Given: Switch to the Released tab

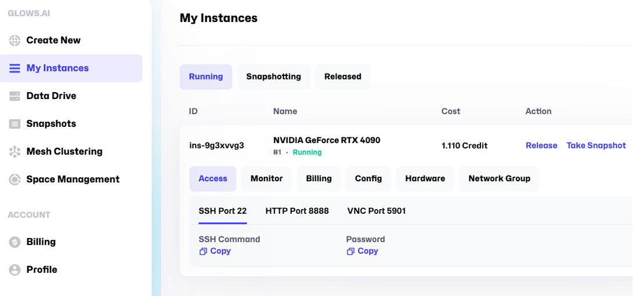Looking at the screenshot, I should [343, 76].
